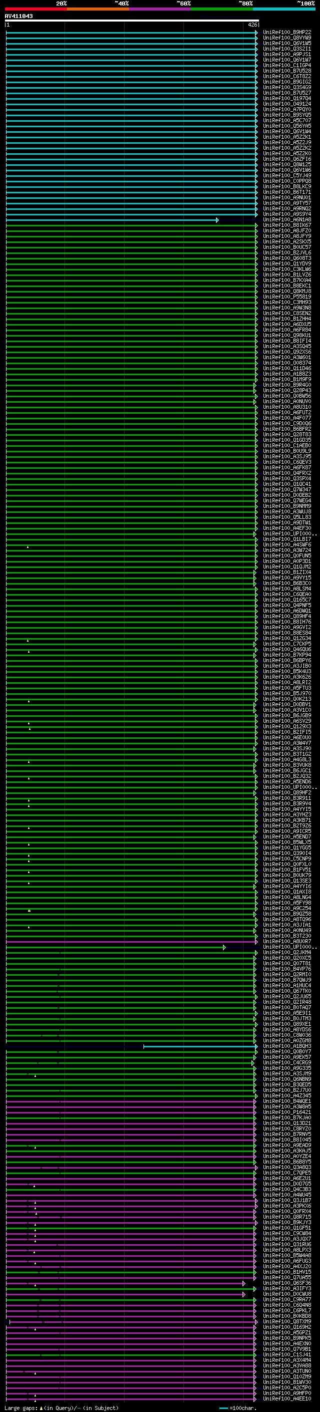Click the partial cyan bar for UniRef100_A1BQH3

[200, 1046]
